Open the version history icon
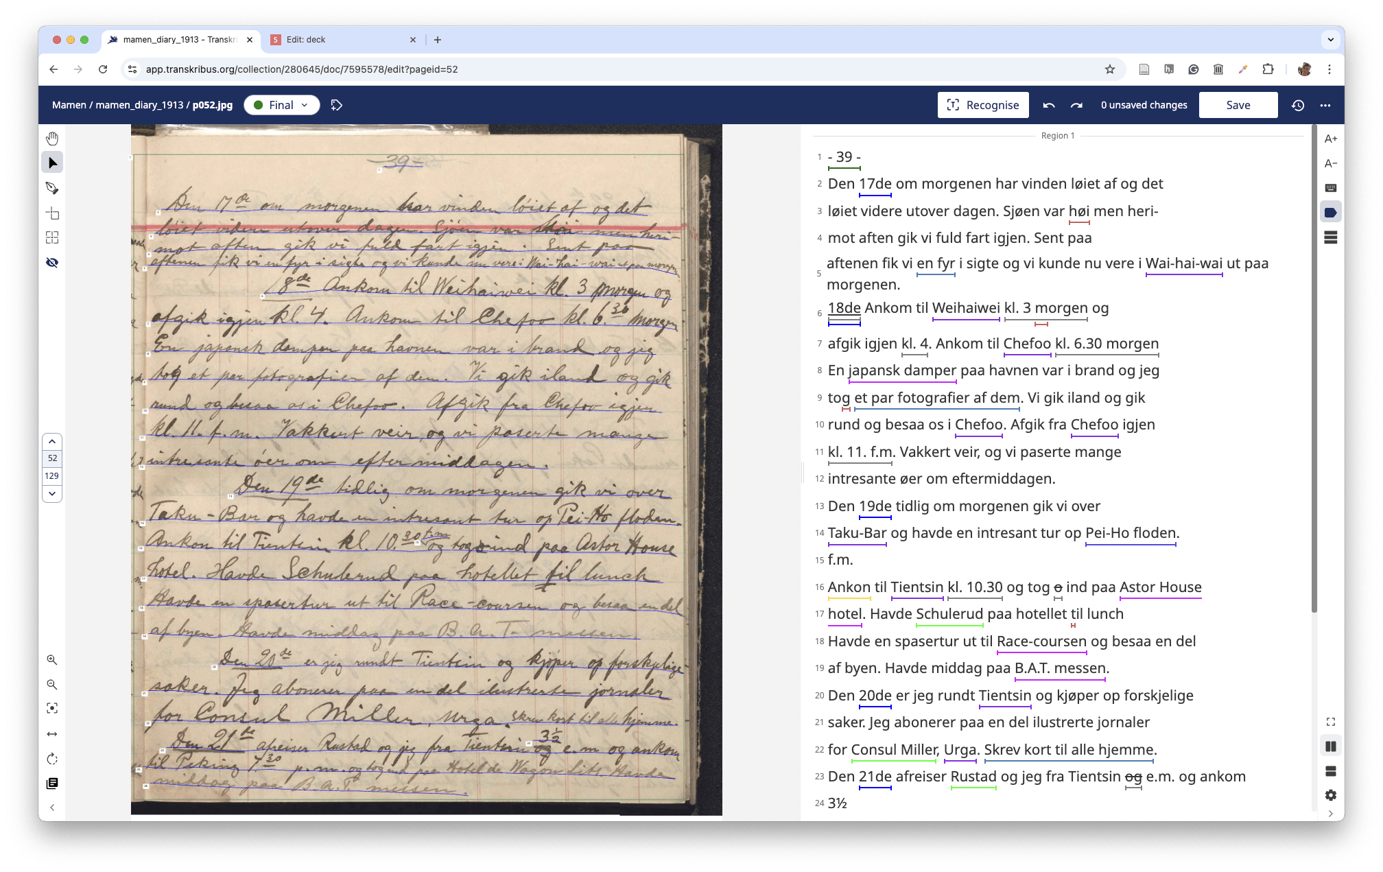The height and width of the screenshot is (872, 1383). pos(1298,105)
